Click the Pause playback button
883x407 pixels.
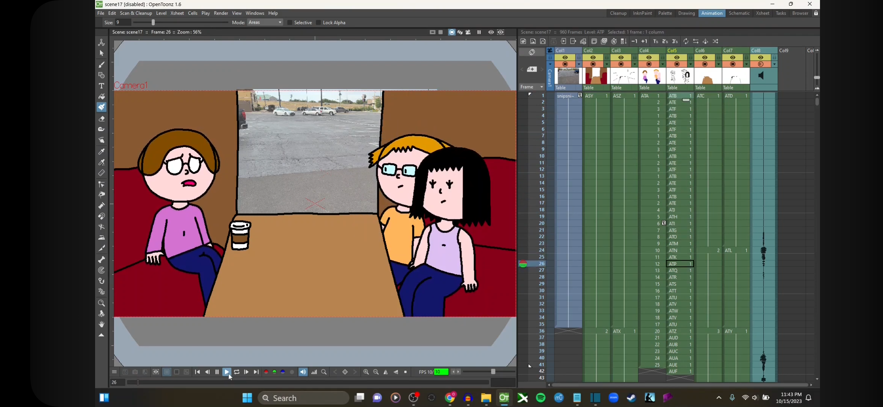pyautogui.click(x=217, y=372)
